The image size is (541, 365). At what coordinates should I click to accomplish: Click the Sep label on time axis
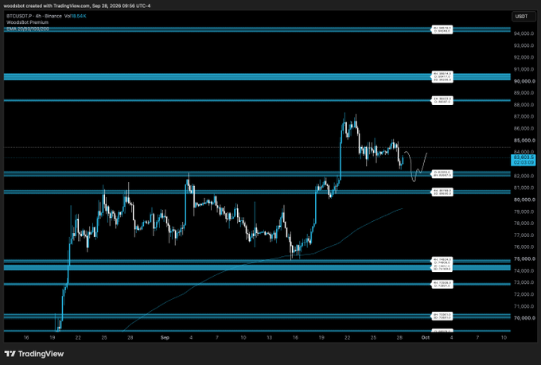coord(165,337)
